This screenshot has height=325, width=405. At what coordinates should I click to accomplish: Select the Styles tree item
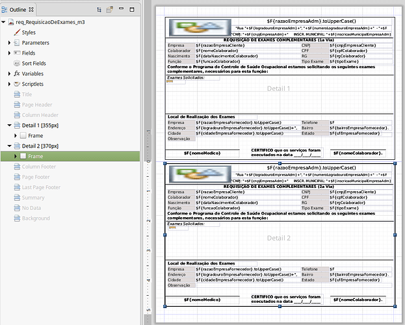[x=29, y=32]
